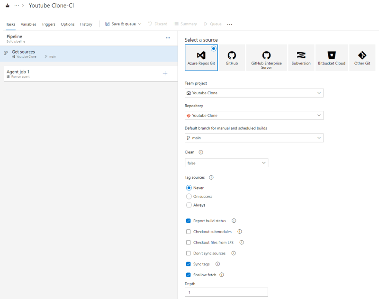Switch to the Triggers tab
The image size is (379, 299).
(48, 24)
